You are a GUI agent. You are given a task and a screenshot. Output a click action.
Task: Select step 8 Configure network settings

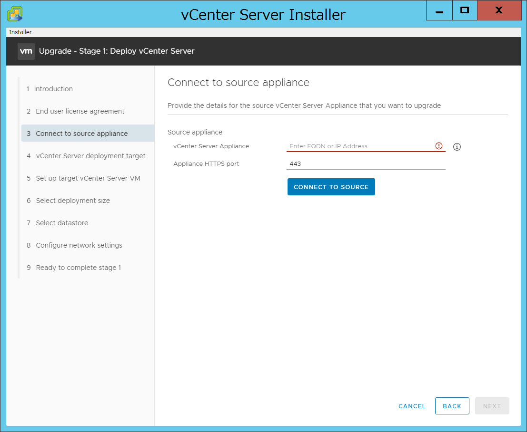88,246
